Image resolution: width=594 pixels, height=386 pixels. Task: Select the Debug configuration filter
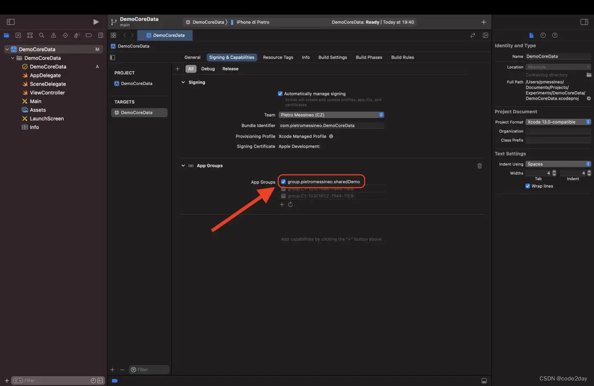click(x=208, y=69)
